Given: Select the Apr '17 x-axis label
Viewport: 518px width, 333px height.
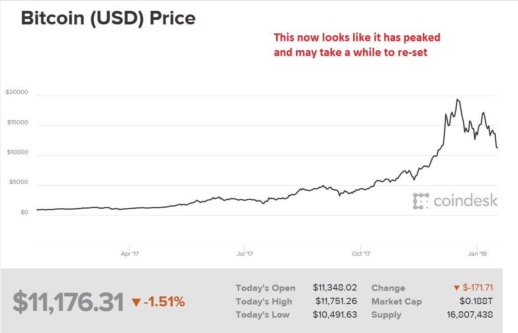Looking at the screenshot, I should [x=129, y=253].
